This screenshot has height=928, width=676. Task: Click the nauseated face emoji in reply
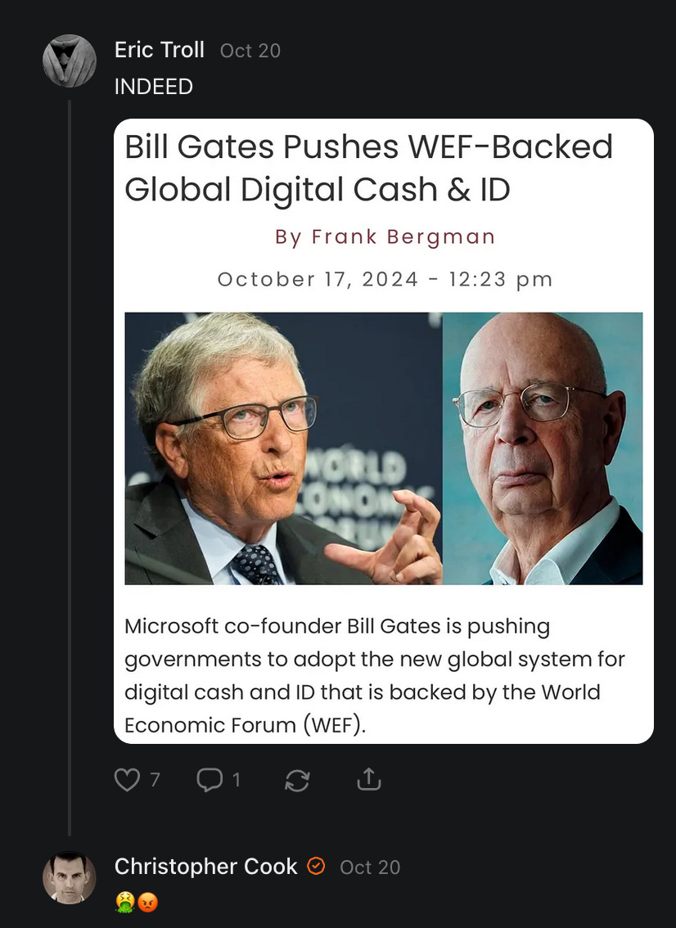click(x=124, y=902)
